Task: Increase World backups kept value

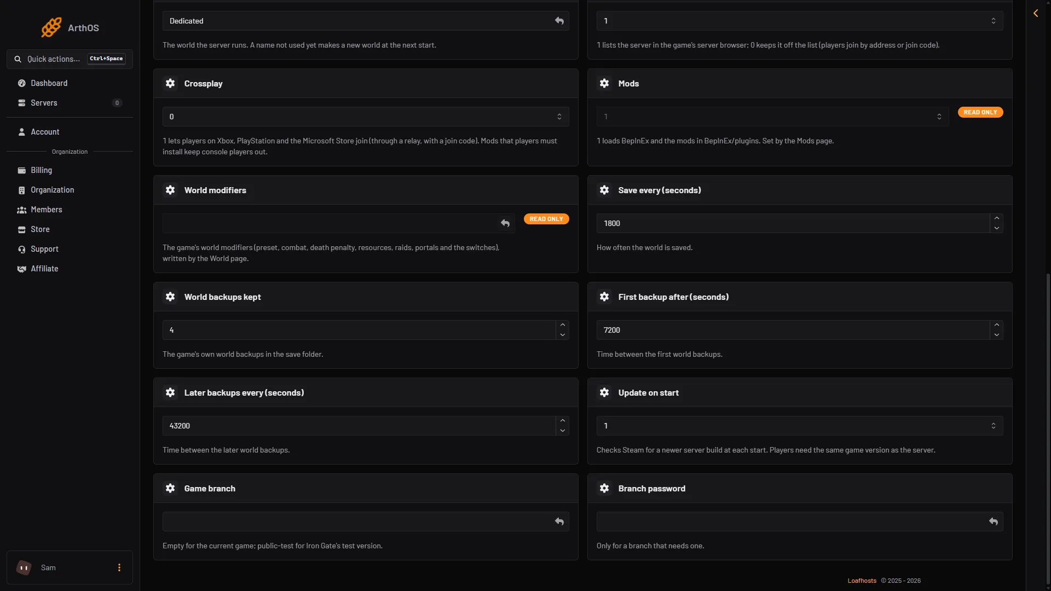Action: pos(563,325)
